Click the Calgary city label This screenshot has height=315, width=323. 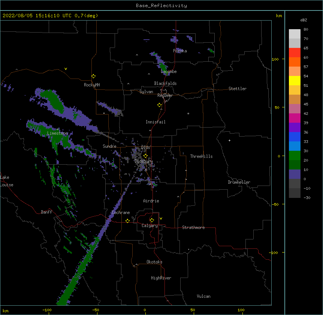point(150,226)
